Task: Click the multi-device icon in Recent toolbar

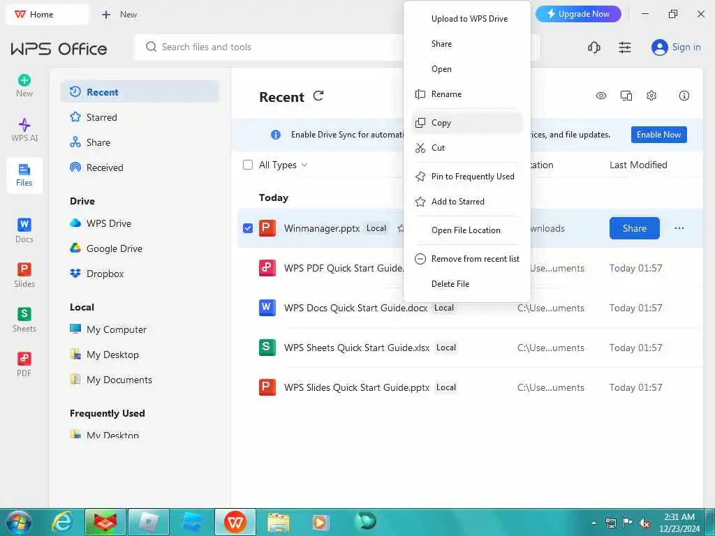Action: [x=626, y=96]
